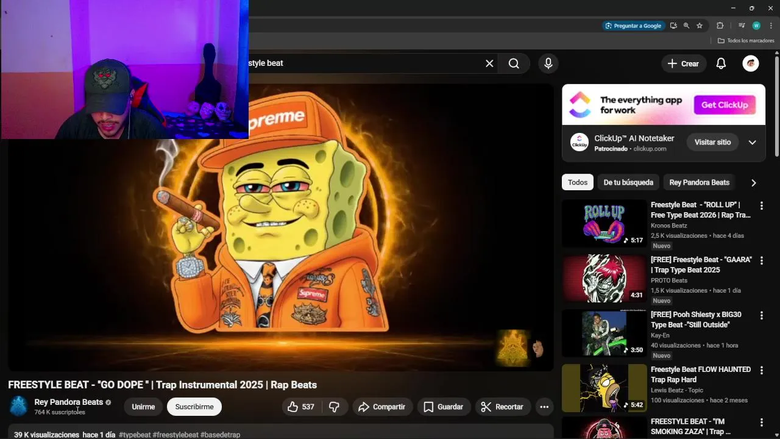Click the PROTO Beats channel name
780x439 pixels.
pos(669,280)
